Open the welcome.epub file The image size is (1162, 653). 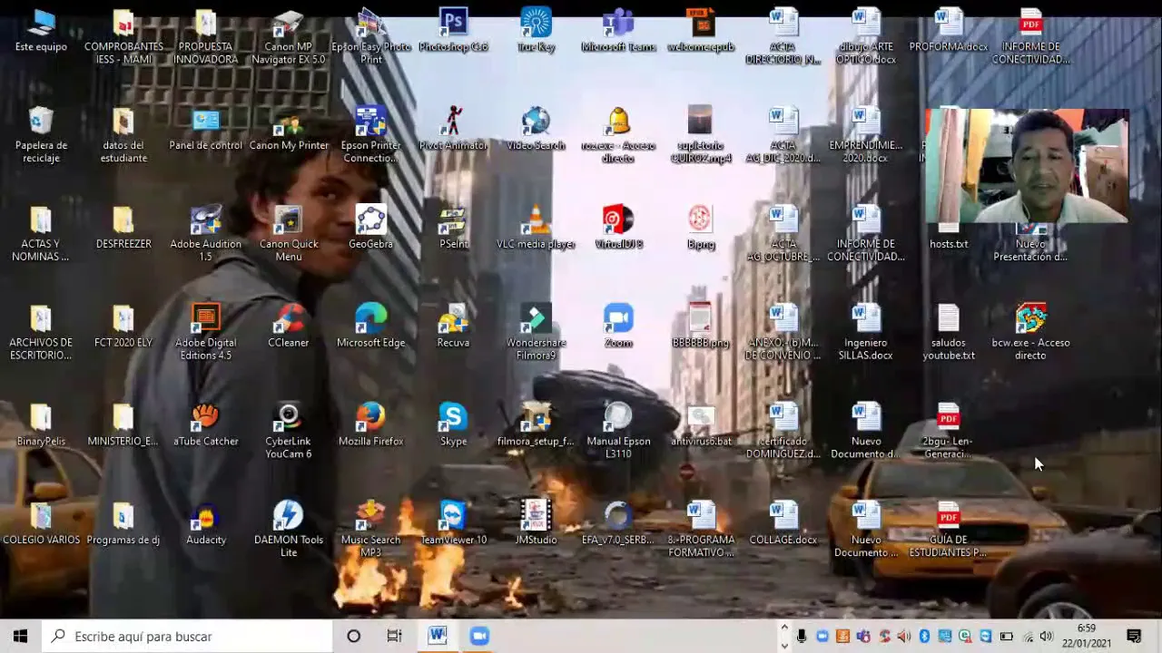pyautogui.click(x=701, y=30)
